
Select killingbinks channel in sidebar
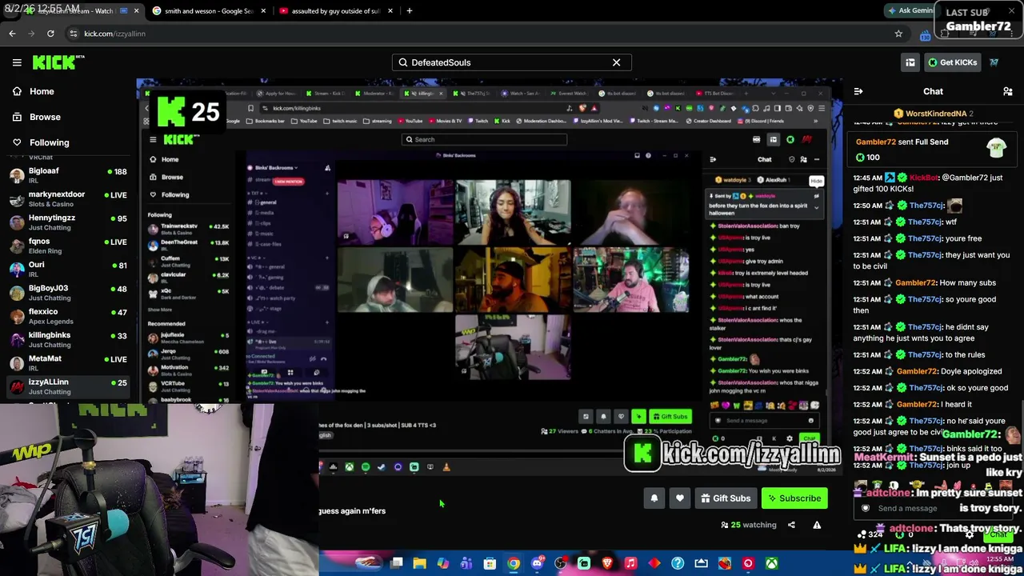click(x=67, y=339)
